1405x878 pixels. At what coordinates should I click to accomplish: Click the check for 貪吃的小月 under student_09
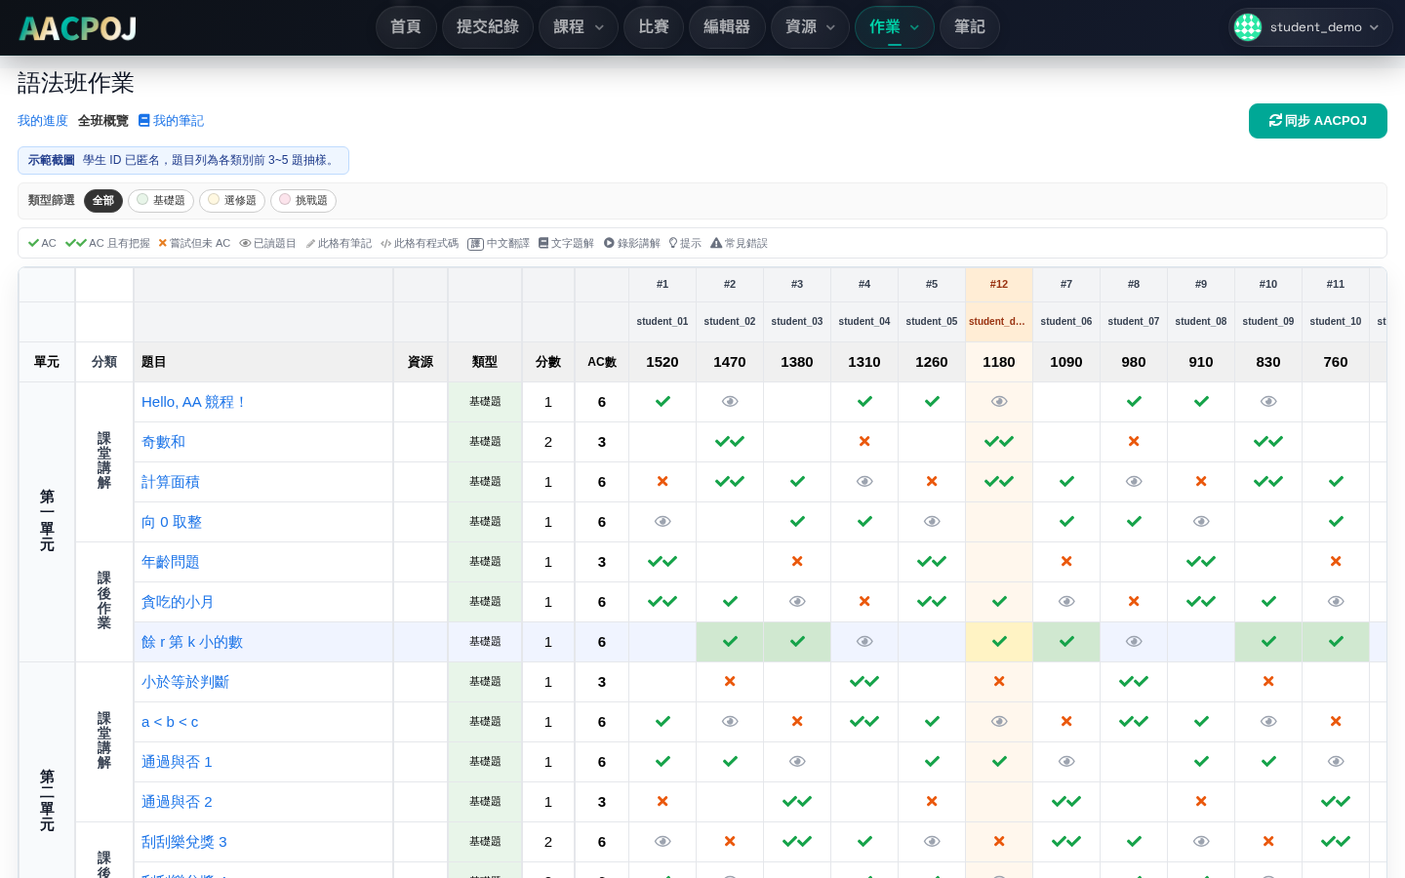coord(1268,601)
